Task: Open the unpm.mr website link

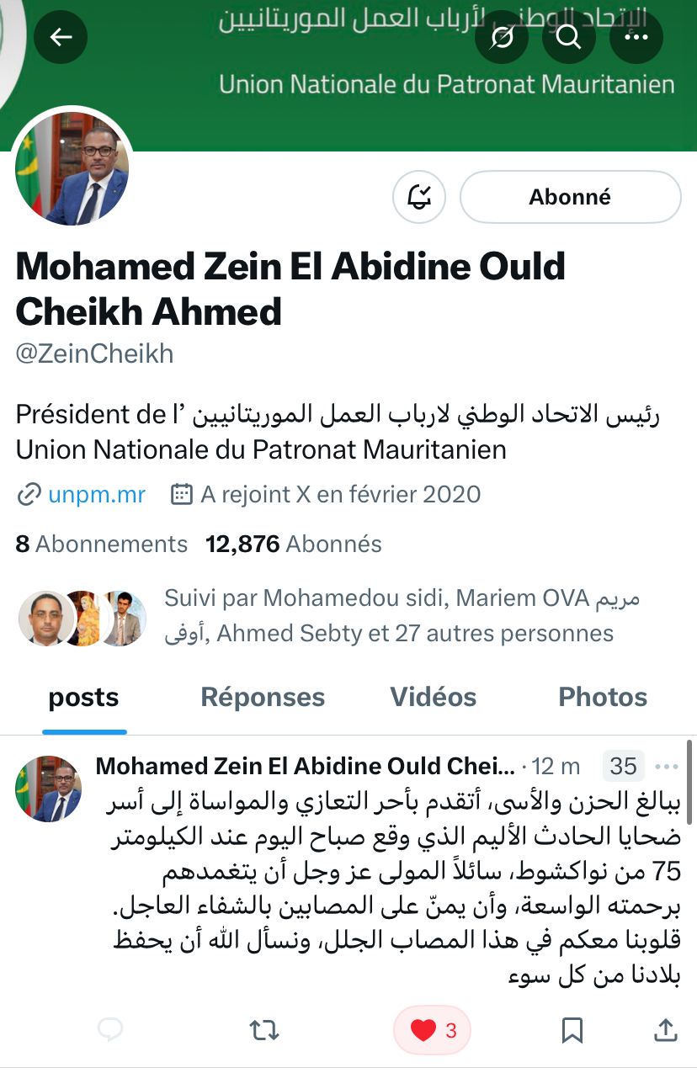Action: (x=96, y=494)
